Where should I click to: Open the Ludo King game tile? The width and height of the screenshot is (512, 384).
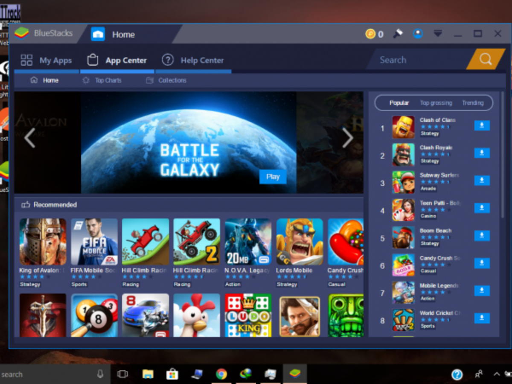[x=248, y=315]
